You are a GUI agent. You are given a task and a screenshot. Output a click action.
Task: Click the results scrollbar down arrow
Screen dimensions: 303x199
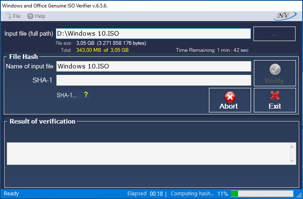pos(292,161)
